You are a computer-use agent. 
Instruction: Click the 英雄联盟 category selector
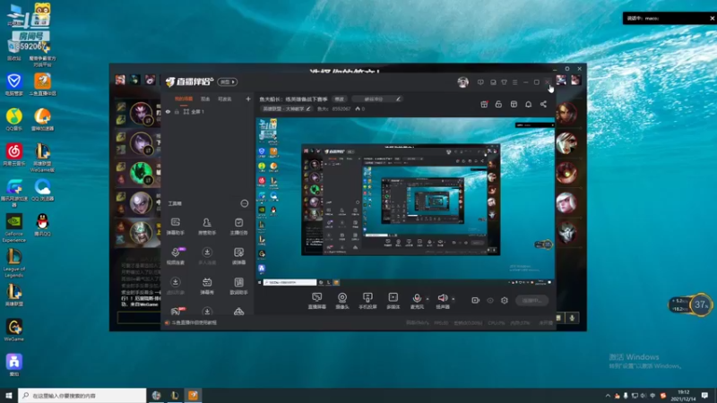[x=287, y=108]
